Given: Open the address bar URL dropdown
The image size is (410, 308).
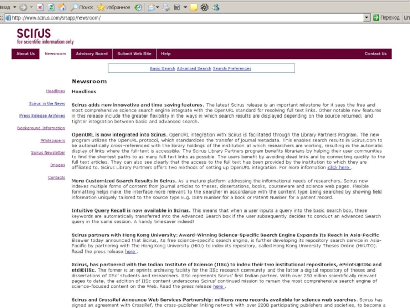Looking at the screenshot, I should [367, 18].
